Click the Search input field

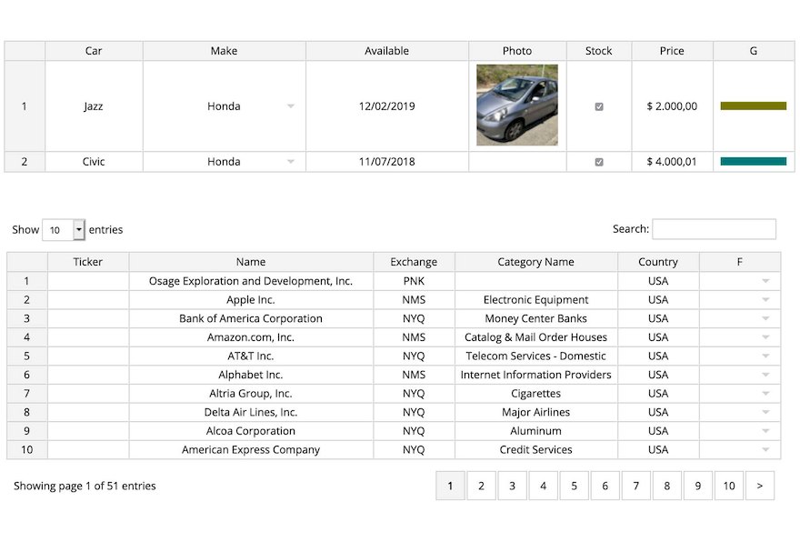(x=714, y=229)
